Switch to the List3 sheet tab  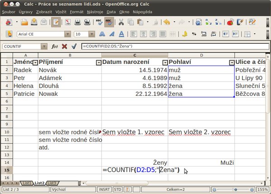[52, 183]
